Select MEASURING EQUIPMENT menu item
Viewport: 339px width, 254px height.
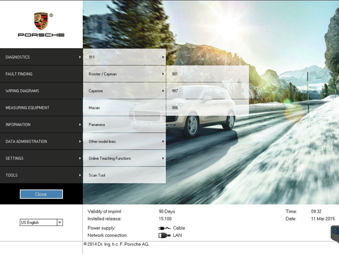(x=41, y=107)
